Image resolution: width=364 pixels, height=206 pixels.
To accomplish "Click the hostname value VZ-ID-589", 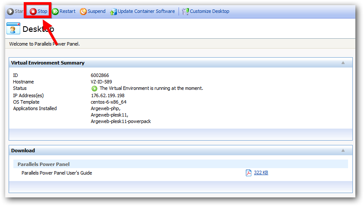I will pos(101,82).
